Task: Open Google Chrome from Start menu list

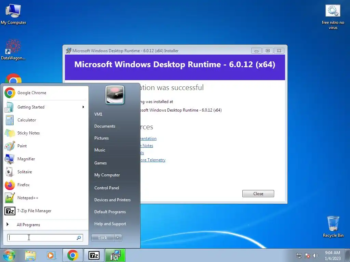Action: (45, 93)
